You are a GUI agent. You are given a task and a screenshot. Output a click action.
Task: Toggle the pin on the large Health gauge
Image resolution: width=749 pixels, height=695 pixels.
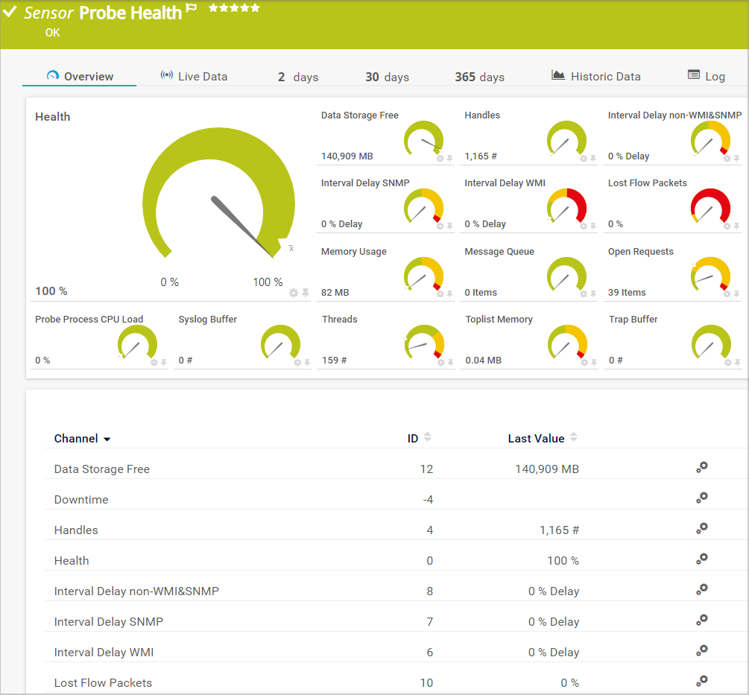(x=306, y=293)
